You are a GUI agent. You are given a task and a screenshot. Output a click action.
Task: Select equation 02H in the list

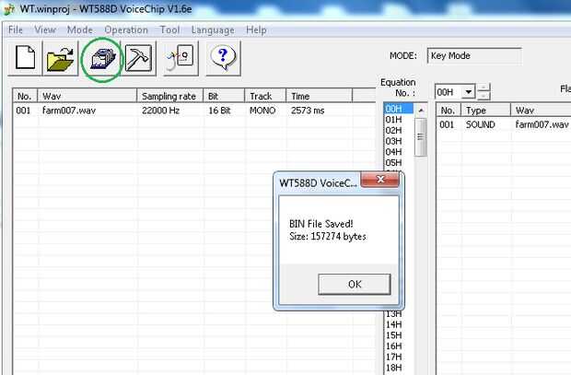pos(399,130)
